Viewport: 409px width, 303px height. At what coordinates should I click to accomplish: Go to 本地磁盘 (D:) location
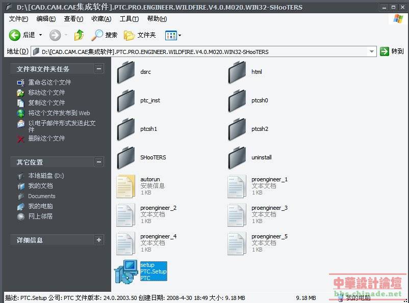[46, 176]
